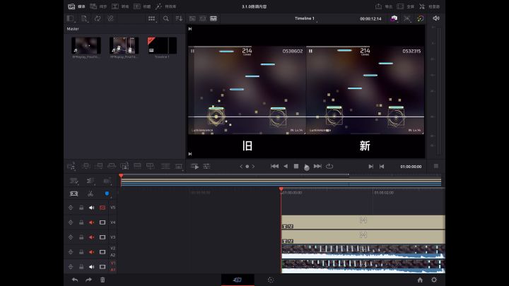Switch viewer to source tape mode

203,18
